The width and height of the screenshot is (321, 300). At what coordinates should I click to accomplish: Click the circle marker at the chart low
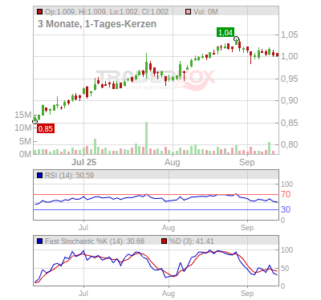coord(35,122)
